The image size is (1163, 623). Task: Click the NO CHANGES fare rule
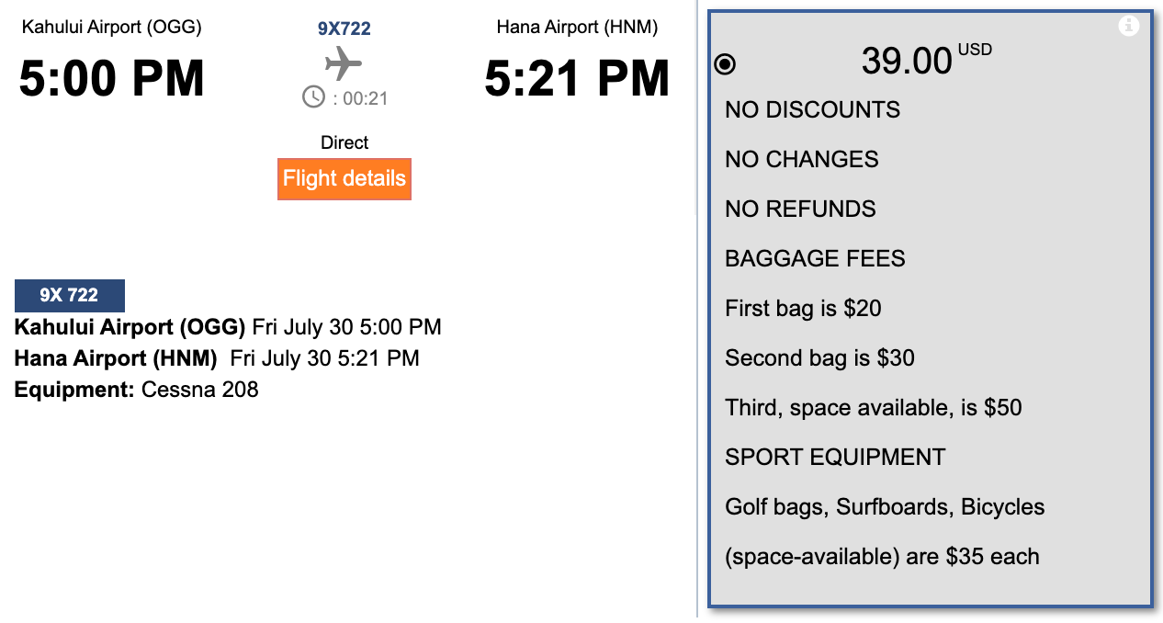pyautogui.click(x=801, y=159)
